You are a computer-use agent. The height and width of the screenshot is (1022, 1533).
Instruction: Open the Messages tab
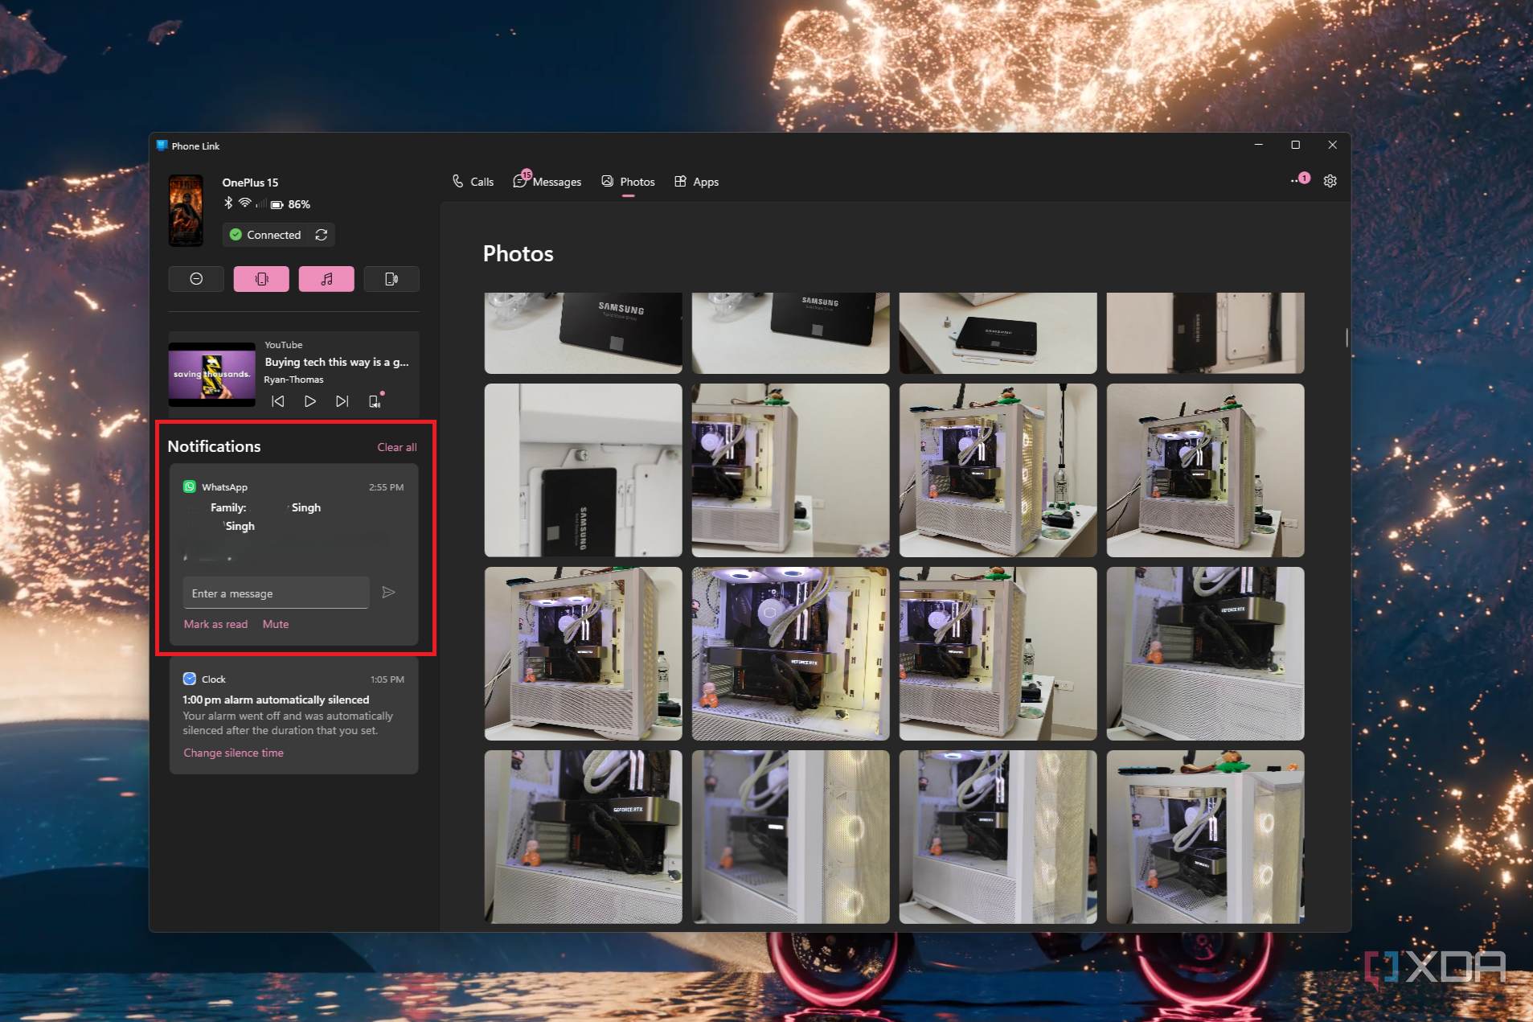tap(547, 180)
